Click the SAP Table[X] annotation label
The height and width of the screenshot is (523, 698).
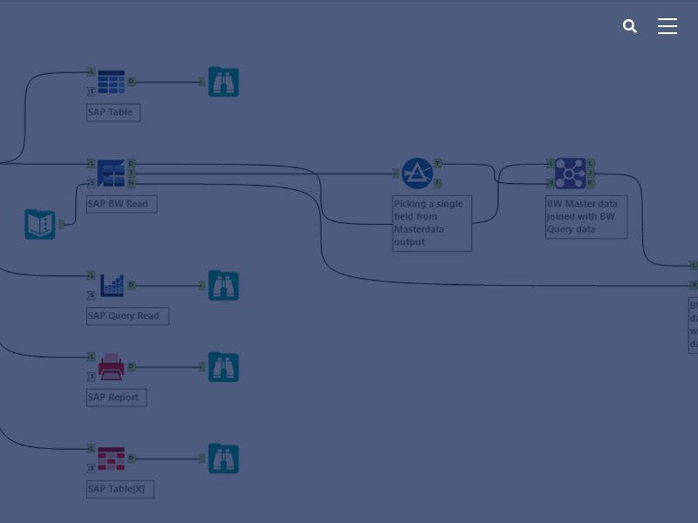(x=120, y=489)
